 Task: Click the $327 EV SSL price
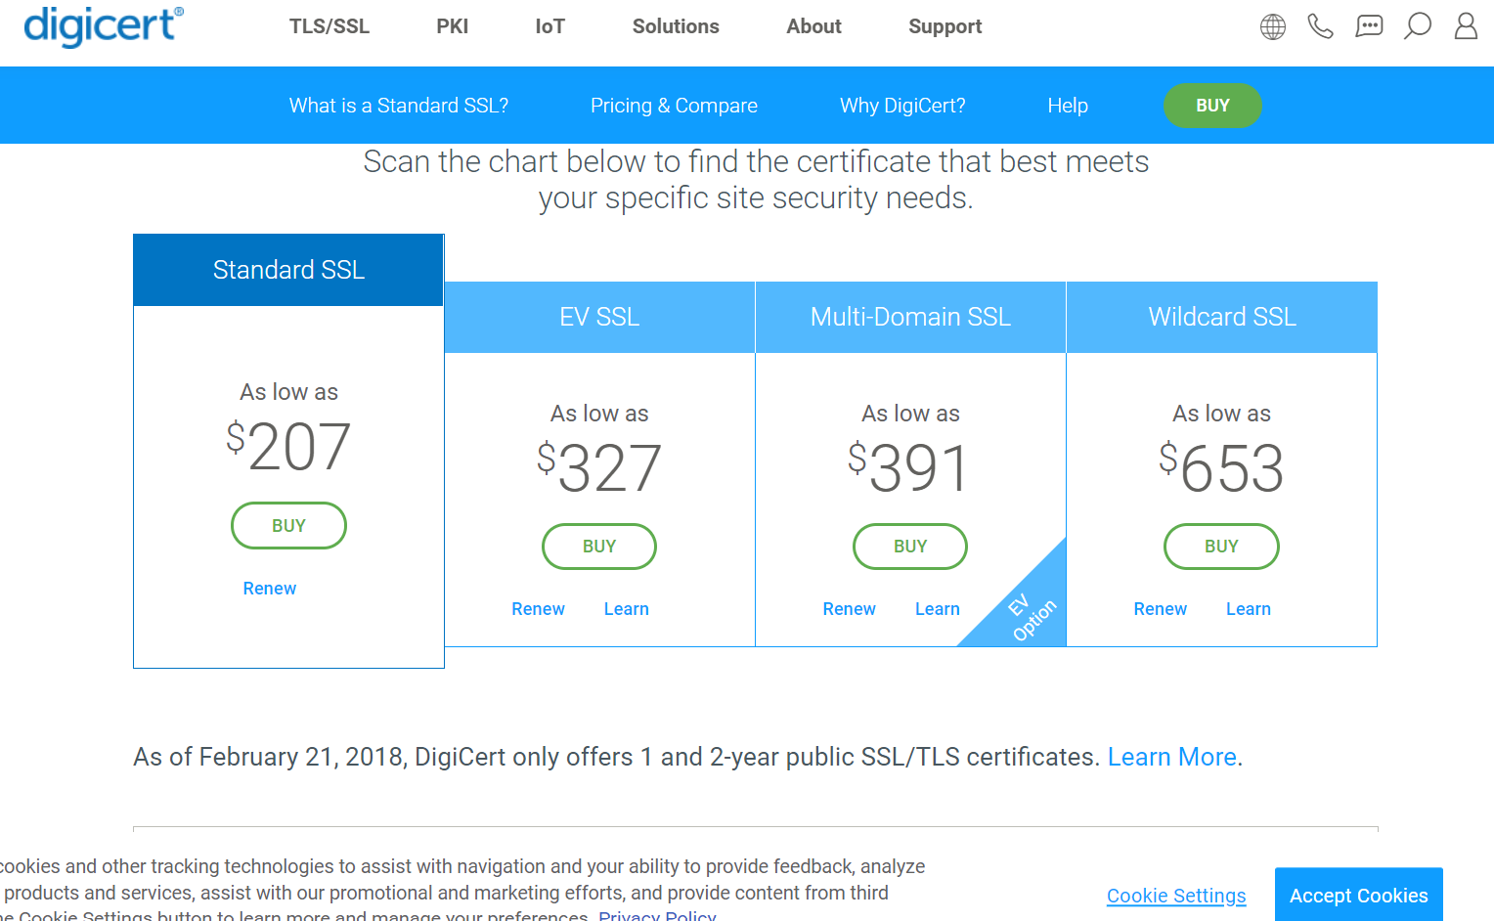pos(599,467)
